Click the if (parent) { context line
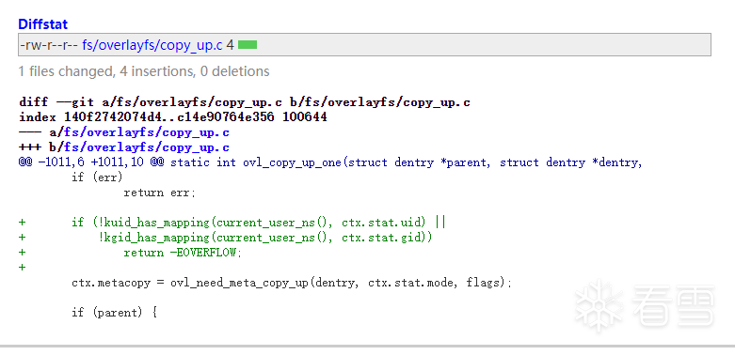Image resolution: width=735 pixels, height=355 pixels. tap(114, 313)
